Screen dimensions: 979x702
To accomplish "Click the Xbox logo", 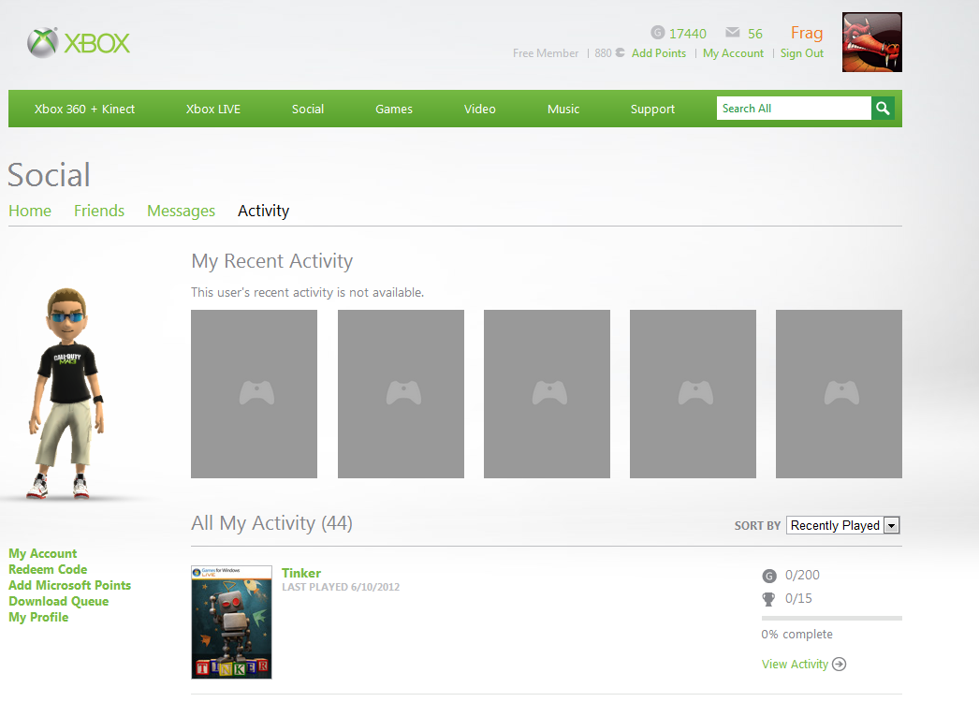I will 79,42.
